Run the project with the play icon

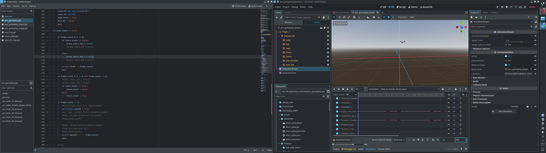[497, 7]
